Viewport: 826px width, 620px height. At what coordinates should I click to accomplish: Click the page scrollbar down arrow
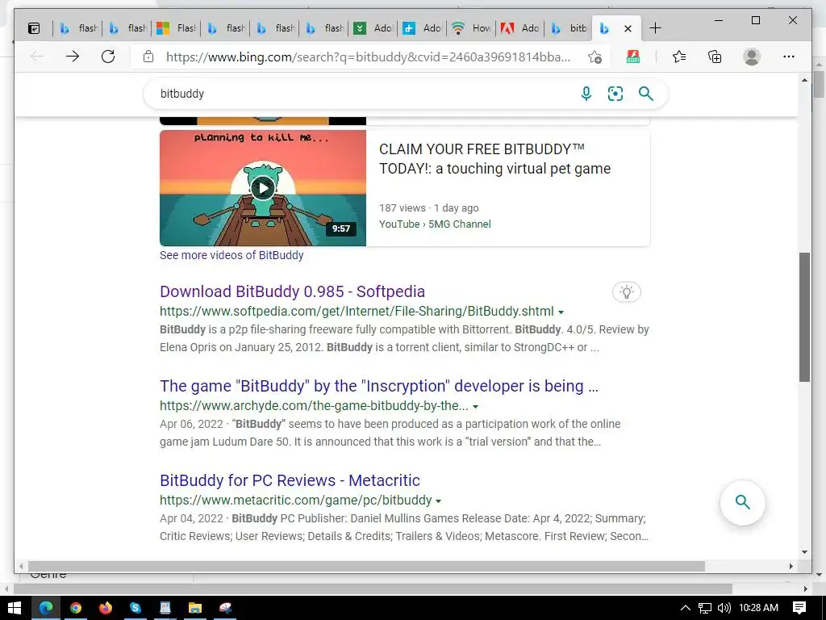pos(804,552)
